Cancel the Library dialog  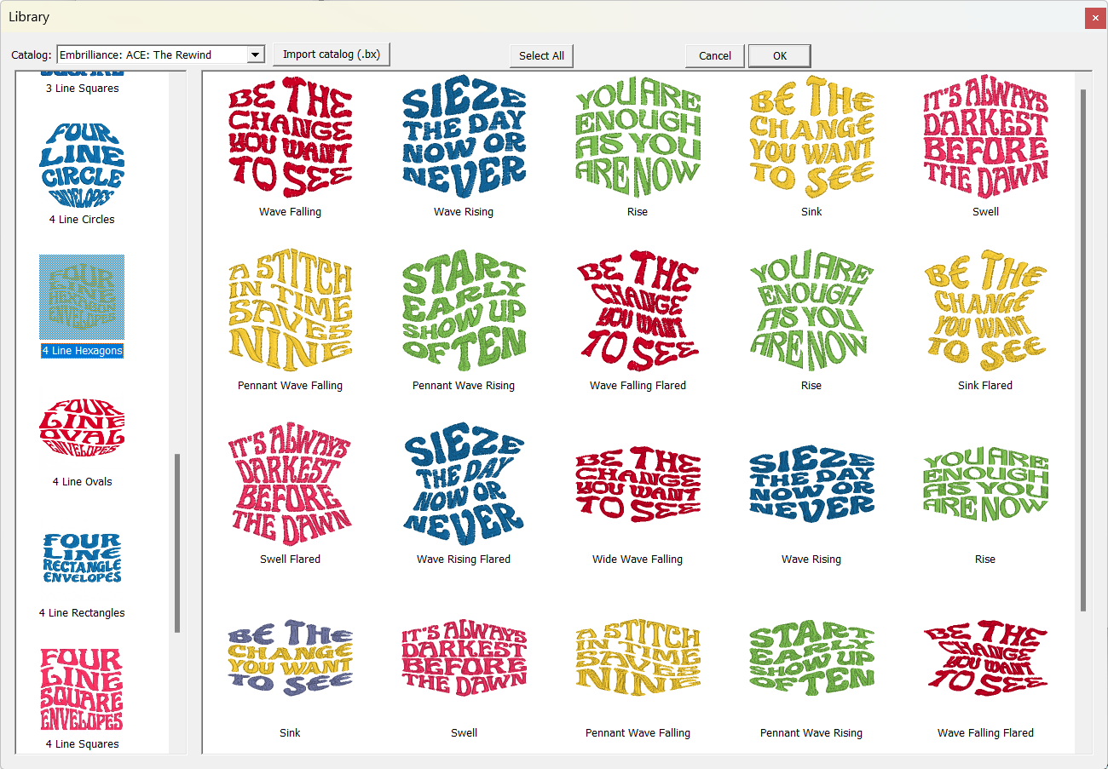[714, 55]
